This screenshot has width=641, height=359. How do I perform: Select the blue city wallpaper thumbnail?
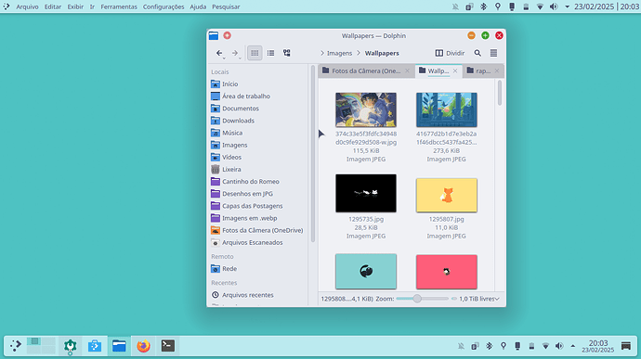[447, 109]
